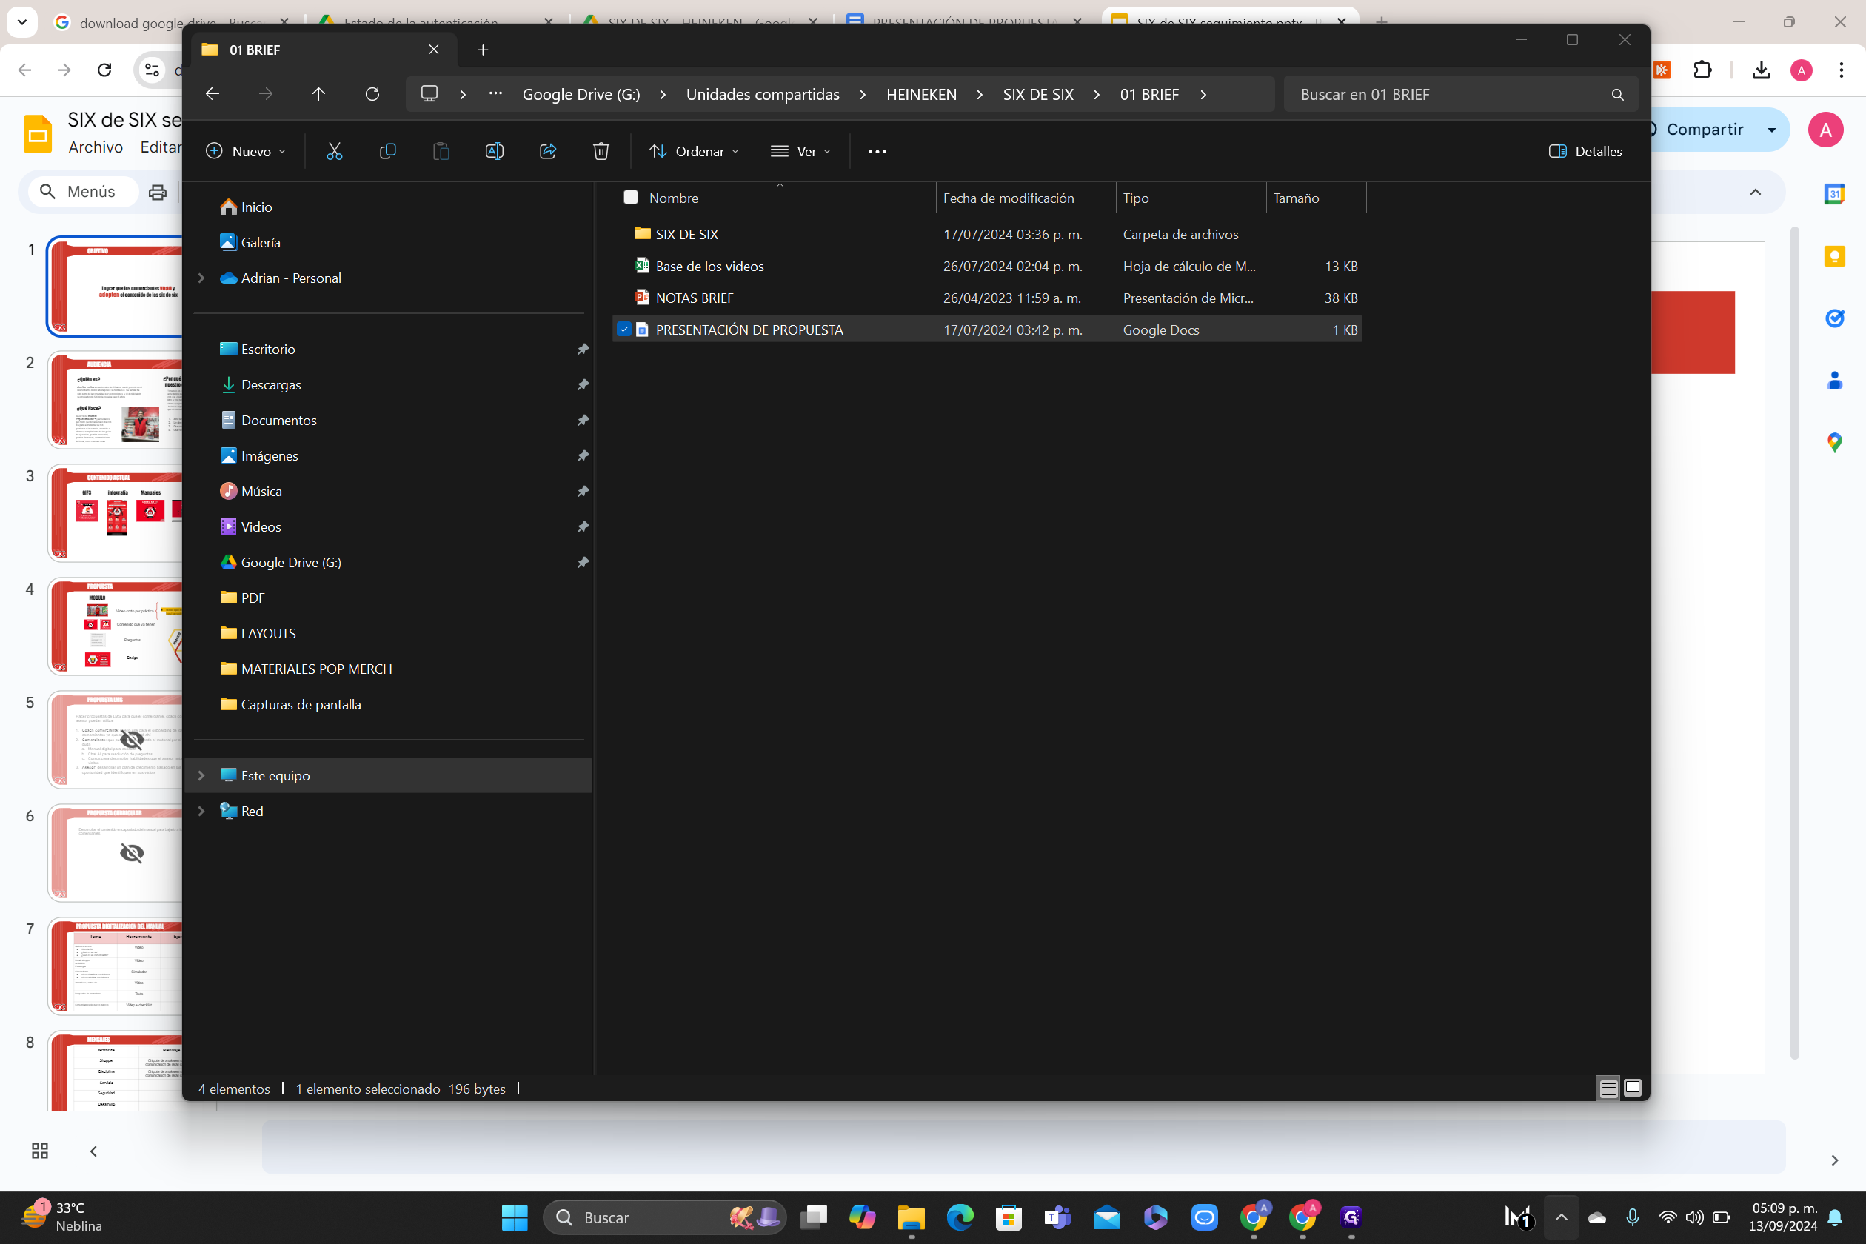
Task: Open the three-dots more options in Explorer toolbar
Action: point(877,152)
